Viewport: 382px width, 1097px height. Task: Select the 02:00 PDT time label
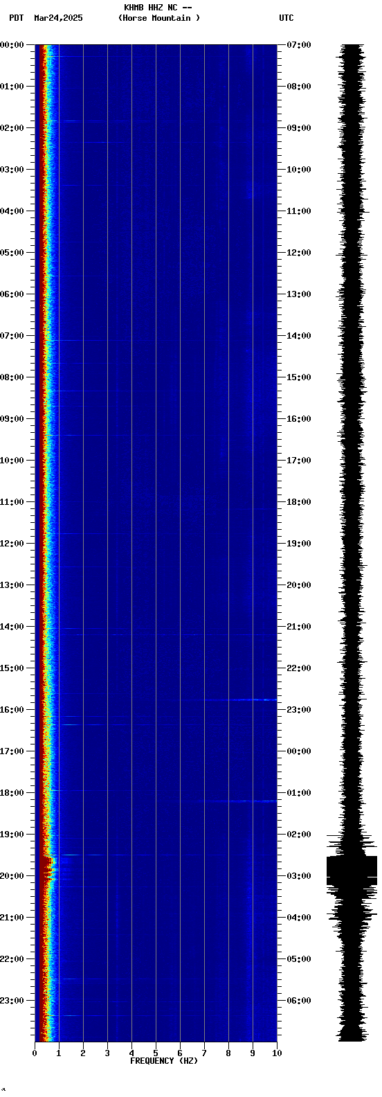coord(12,128)
